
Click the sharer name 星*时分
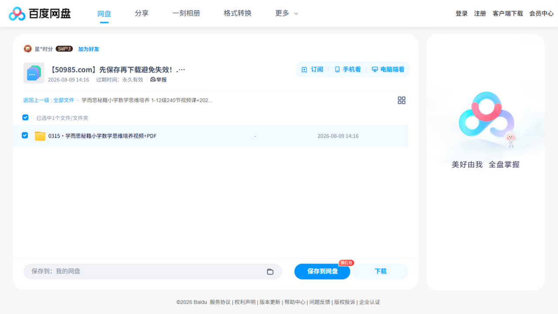coord(44,49)
